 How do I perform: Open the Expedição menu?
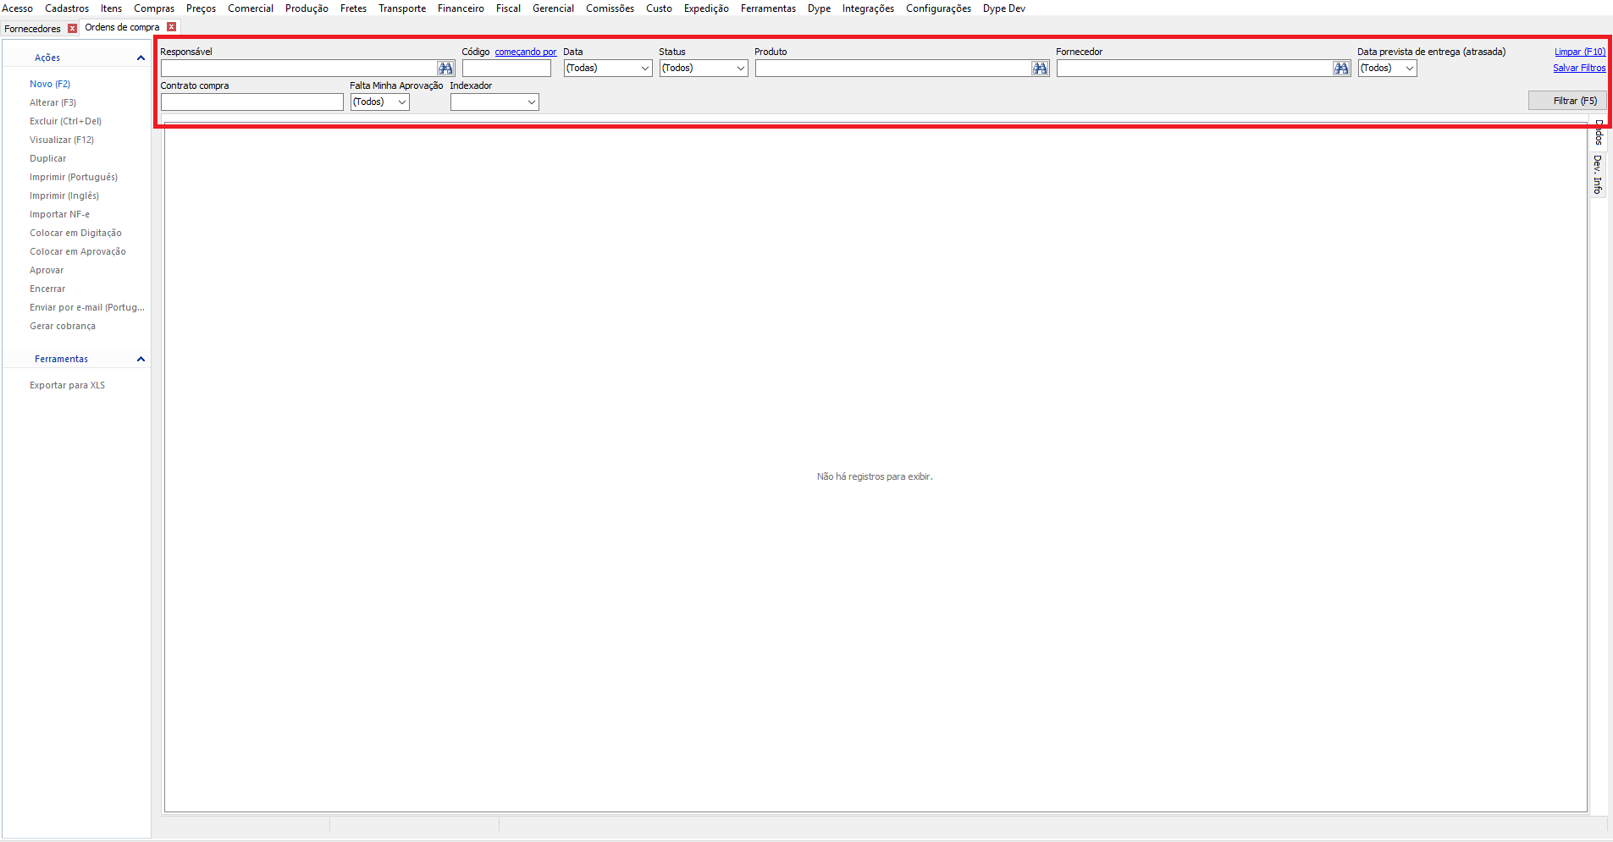pos(706,8)
